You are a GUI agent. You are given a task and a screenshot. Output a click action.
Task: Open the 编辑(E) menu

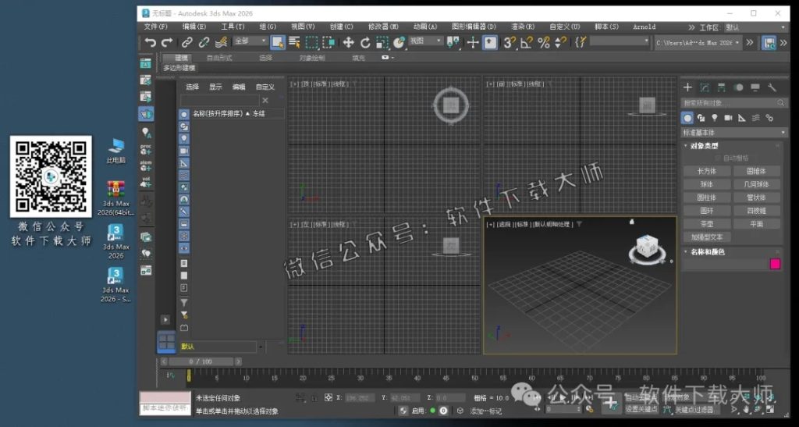point(194,27)
